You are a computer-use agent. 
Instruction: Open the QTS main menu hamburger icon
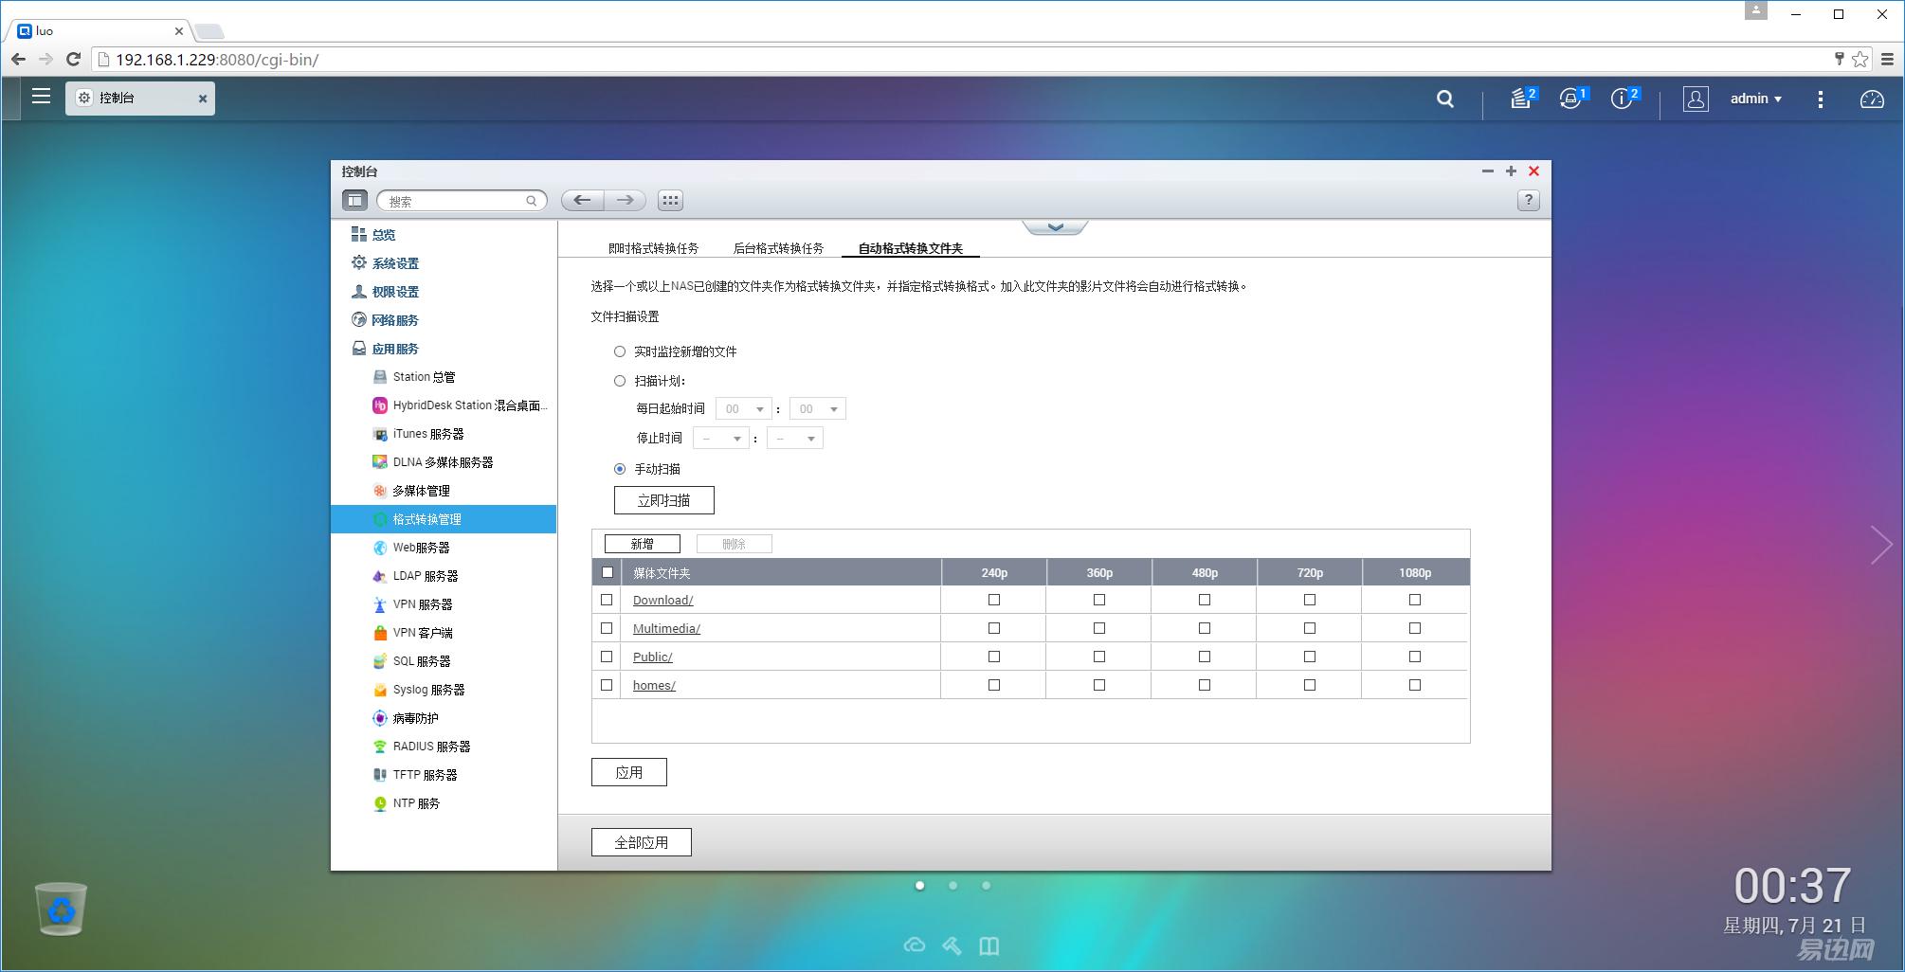coord(41,97)
